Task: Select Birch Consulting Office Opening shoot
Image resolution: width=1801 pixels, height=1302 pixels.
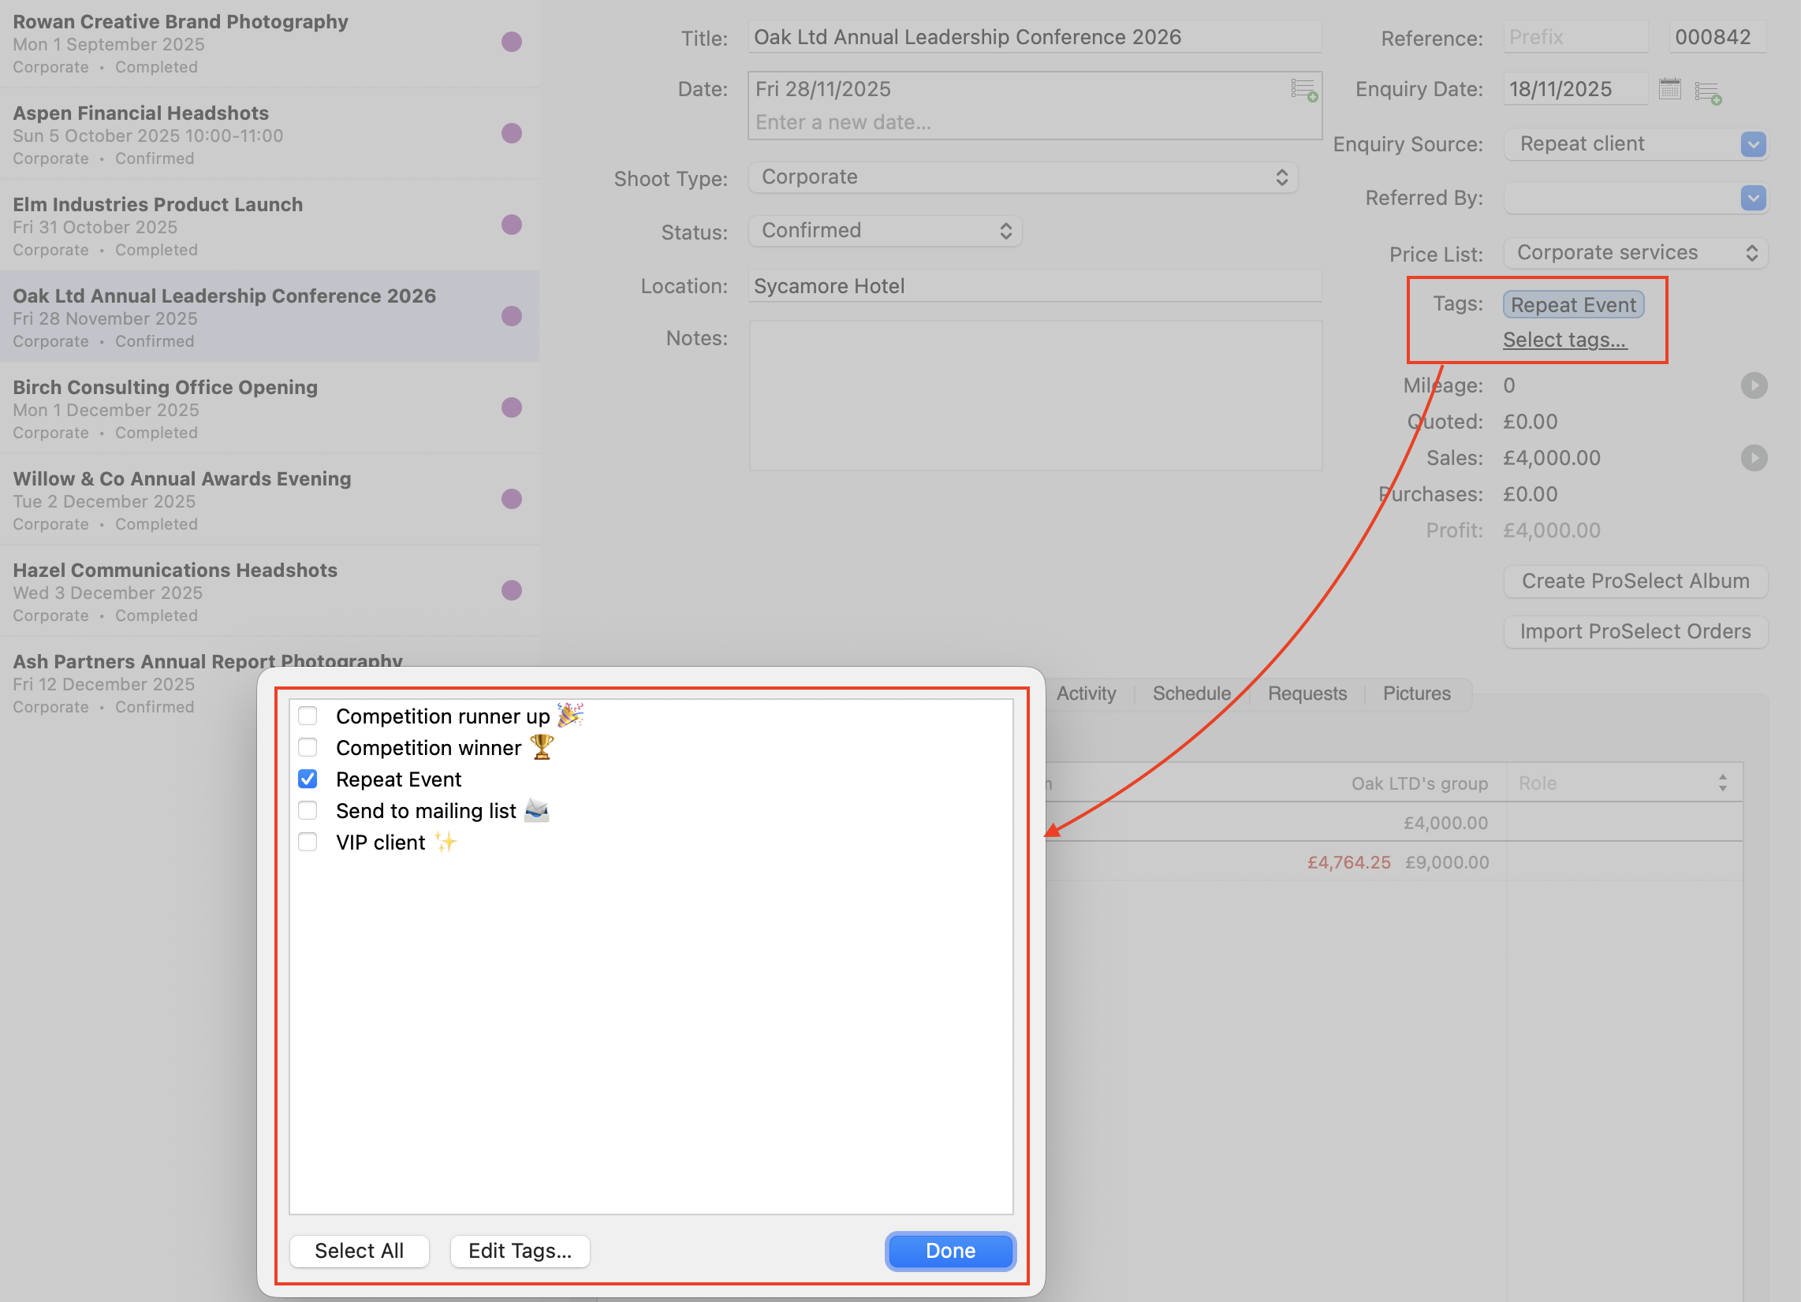Action: tap(269, 408)
